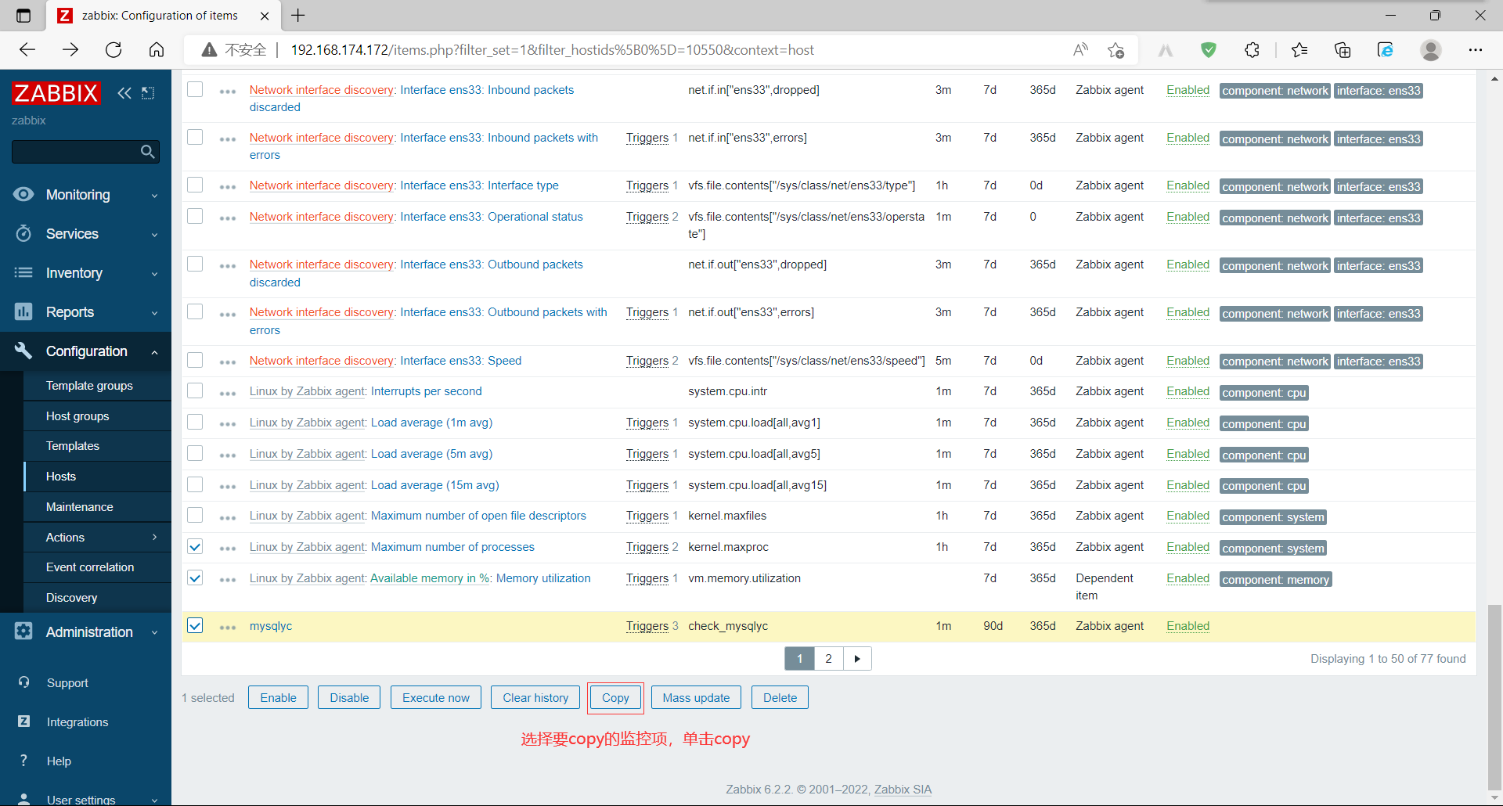This screenshot has width=1503, height=806.
Task: Uncheck the mysqlyc item checkbox
Action: (x=195, y=625)
